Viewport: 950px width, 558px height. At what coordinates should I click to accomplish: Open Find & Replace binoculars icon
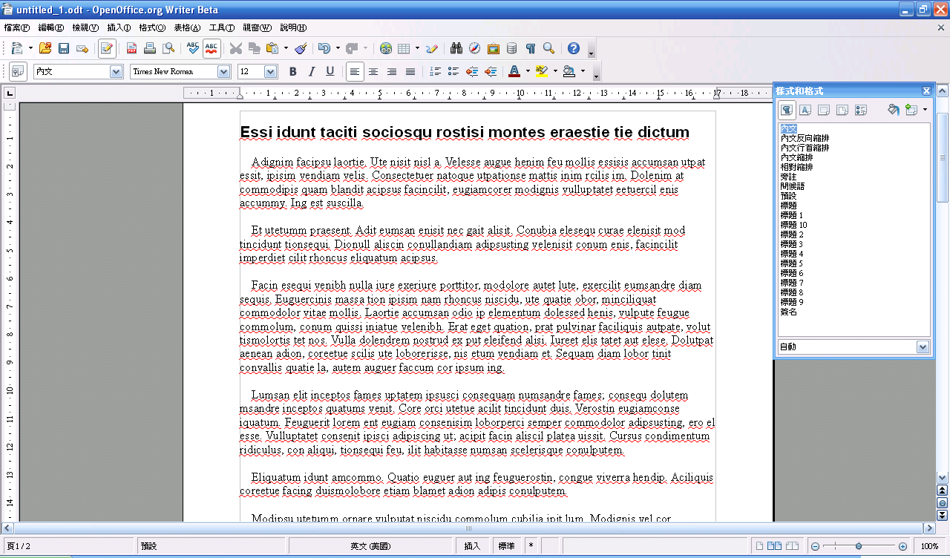pyautogui.click(x=456, y=48)
